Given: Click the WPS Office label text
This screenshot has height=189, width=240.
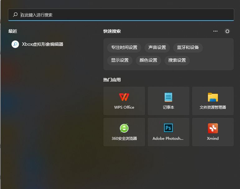Looking at the screenshot, I should coord(124,107).
